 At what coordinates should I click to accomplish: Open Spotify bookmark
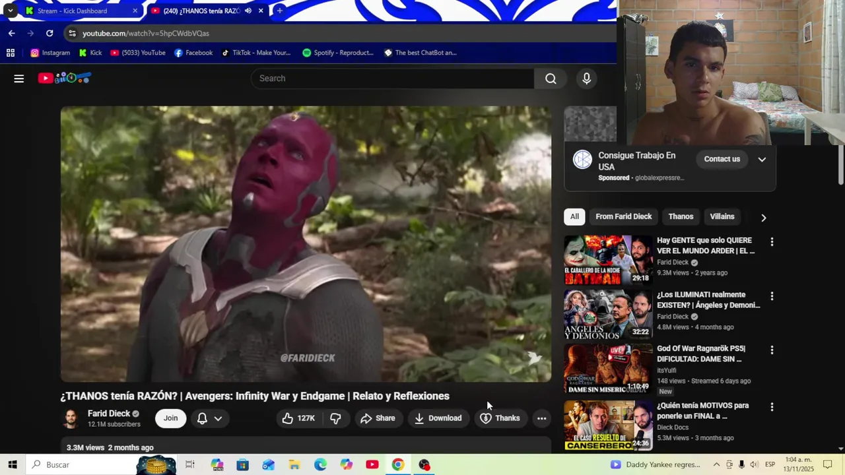tap(338, 53)
